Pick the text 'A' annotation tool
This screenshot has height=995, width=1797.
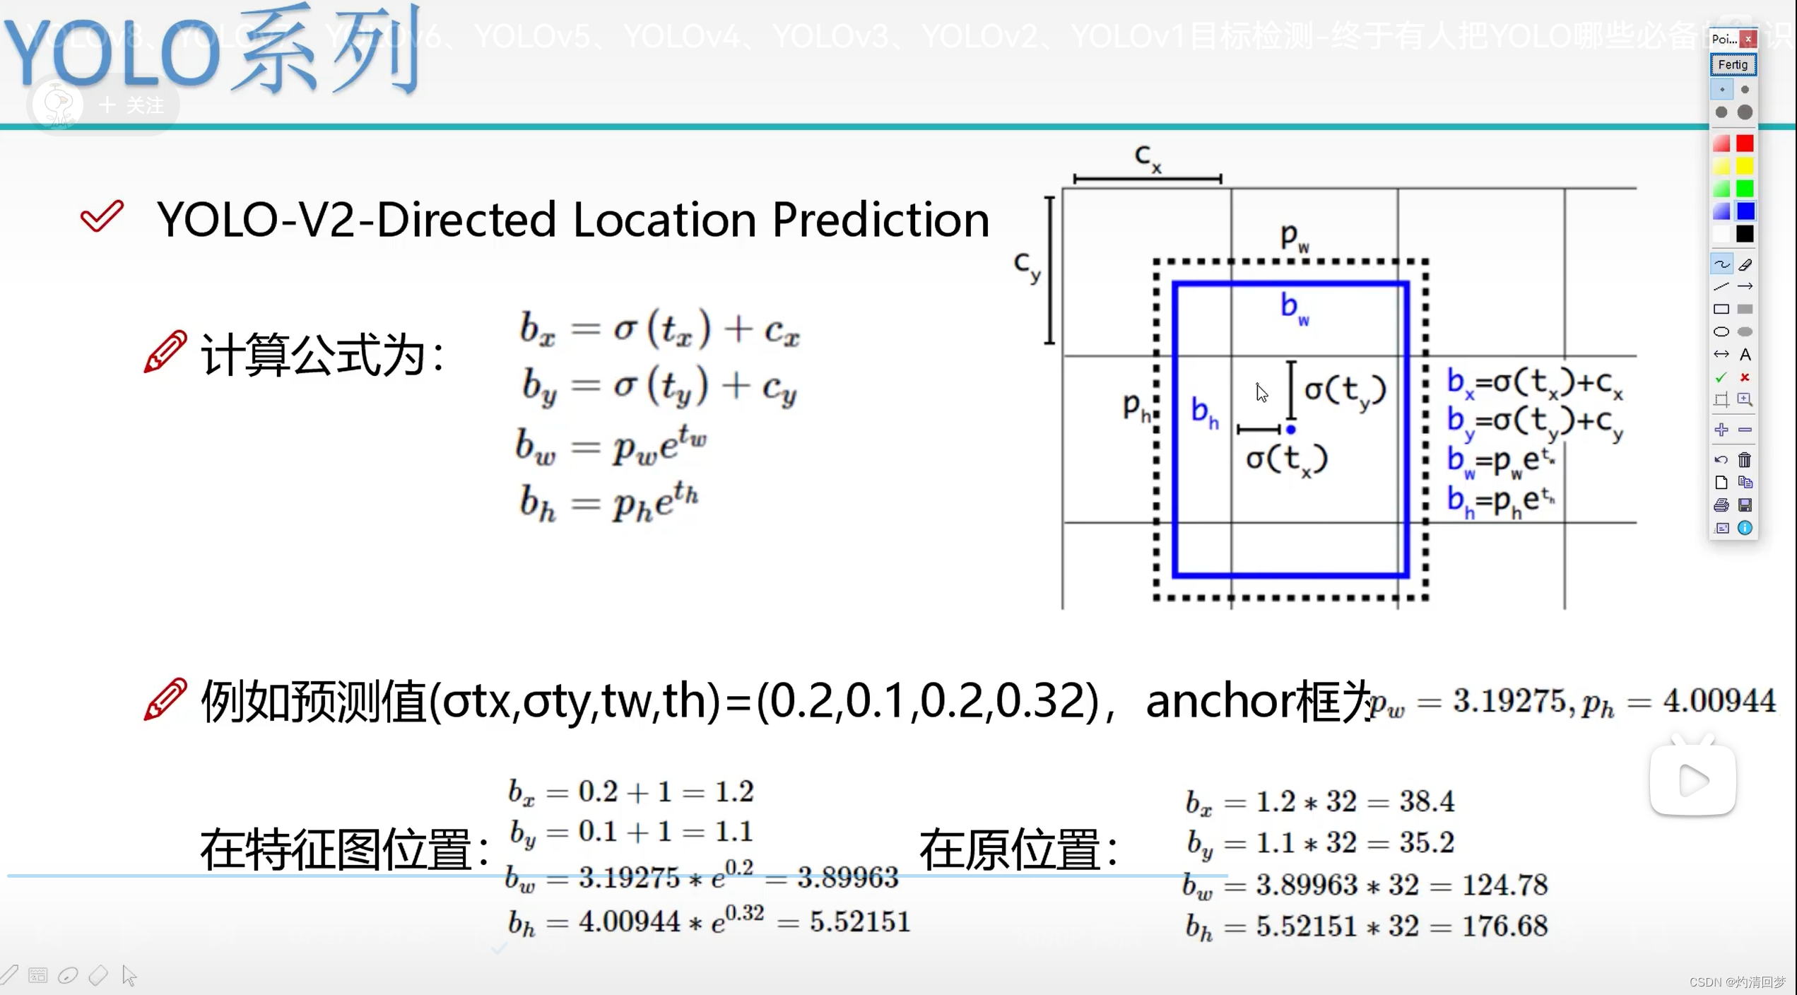pos(1745,354)
